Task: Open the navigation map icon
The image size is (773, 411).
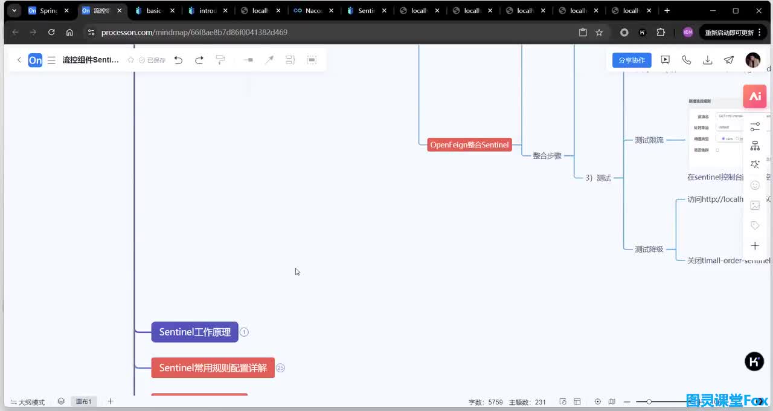Action: coord(612,402)
